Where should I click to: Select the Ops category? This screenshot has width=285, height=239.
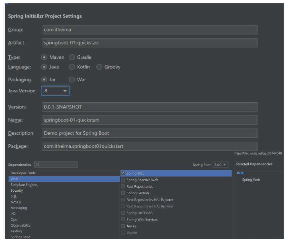click(64, 220)
